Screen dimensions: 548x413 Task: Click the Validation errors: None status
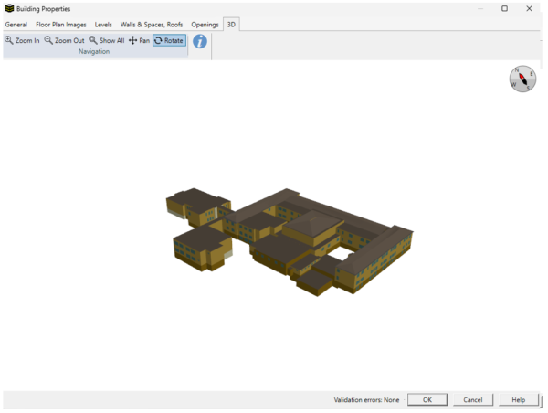[x=366, y=400]
